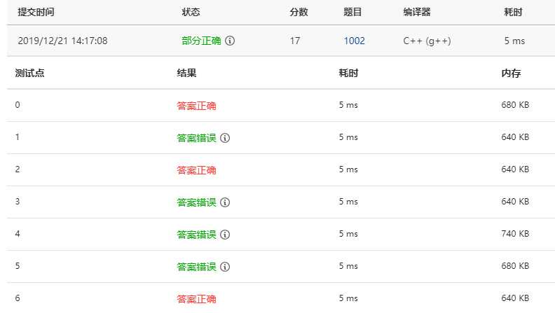
Task: Click 答案正确 result for test point 0
Action: (196, 106)
